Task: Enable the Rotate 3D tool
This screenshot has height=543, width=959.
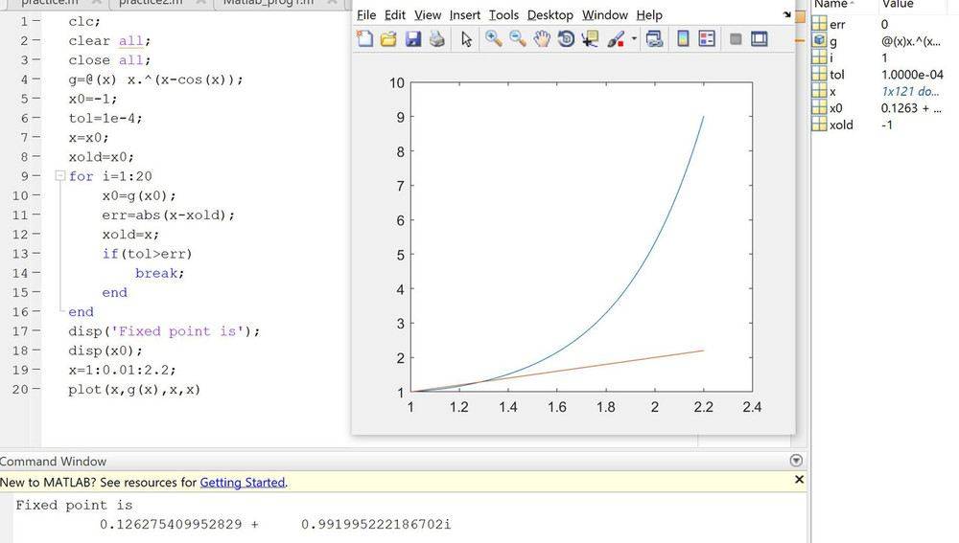Action: coord(566,39)
